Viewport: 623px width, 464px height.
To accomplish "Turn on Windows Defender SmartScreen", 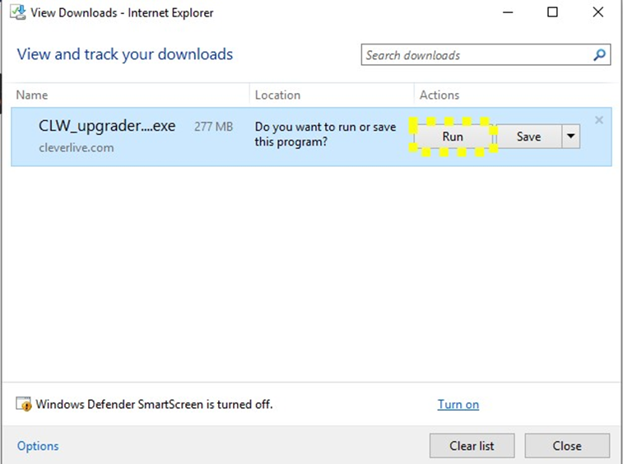I will point(458,405).
